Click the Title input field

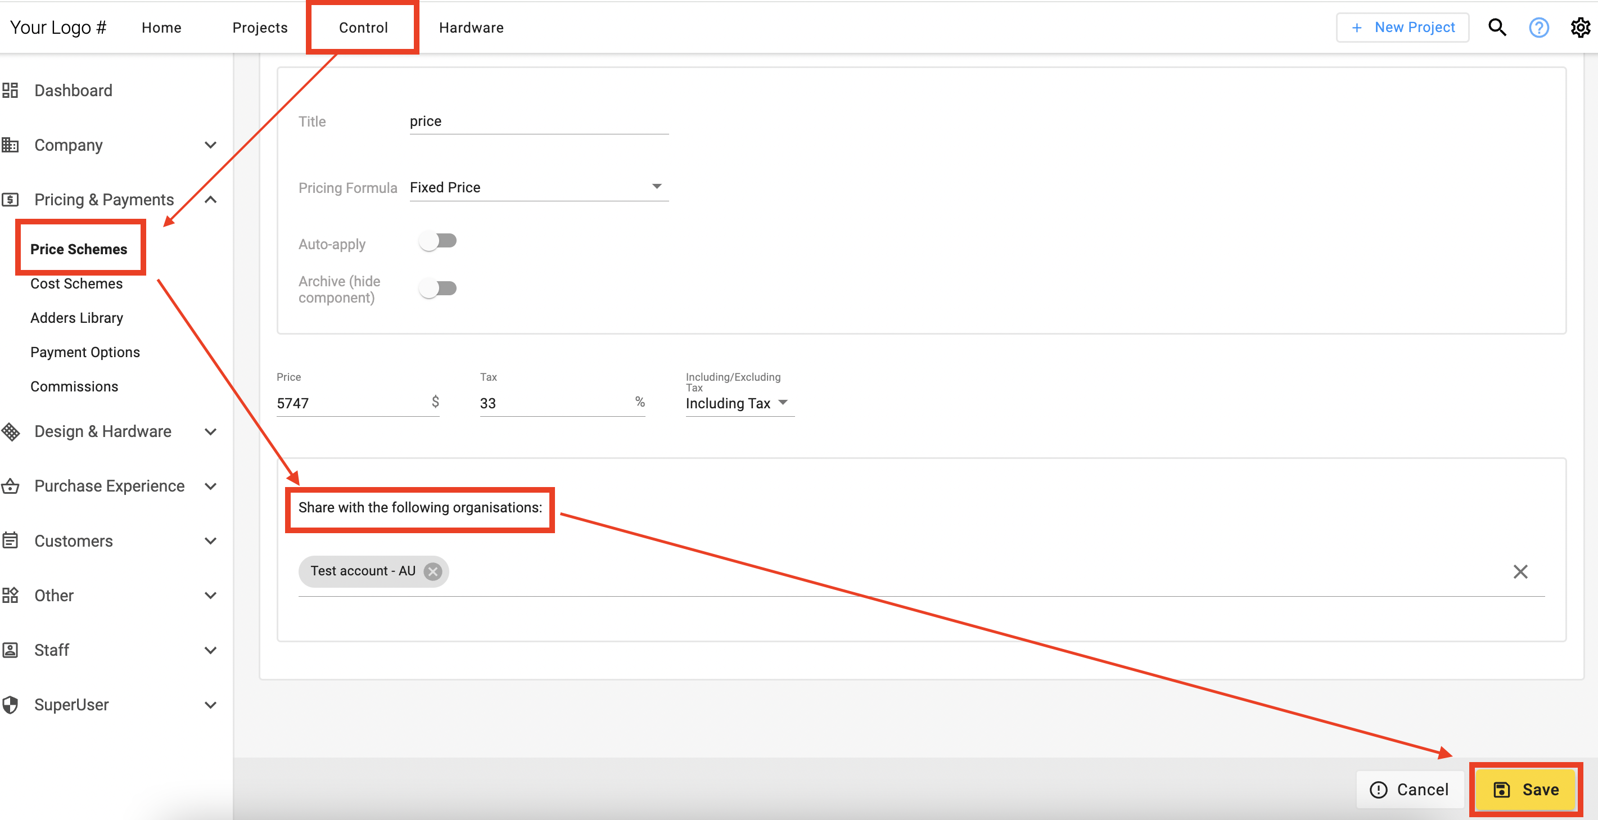pyautogui.click(x=539, y=121)
